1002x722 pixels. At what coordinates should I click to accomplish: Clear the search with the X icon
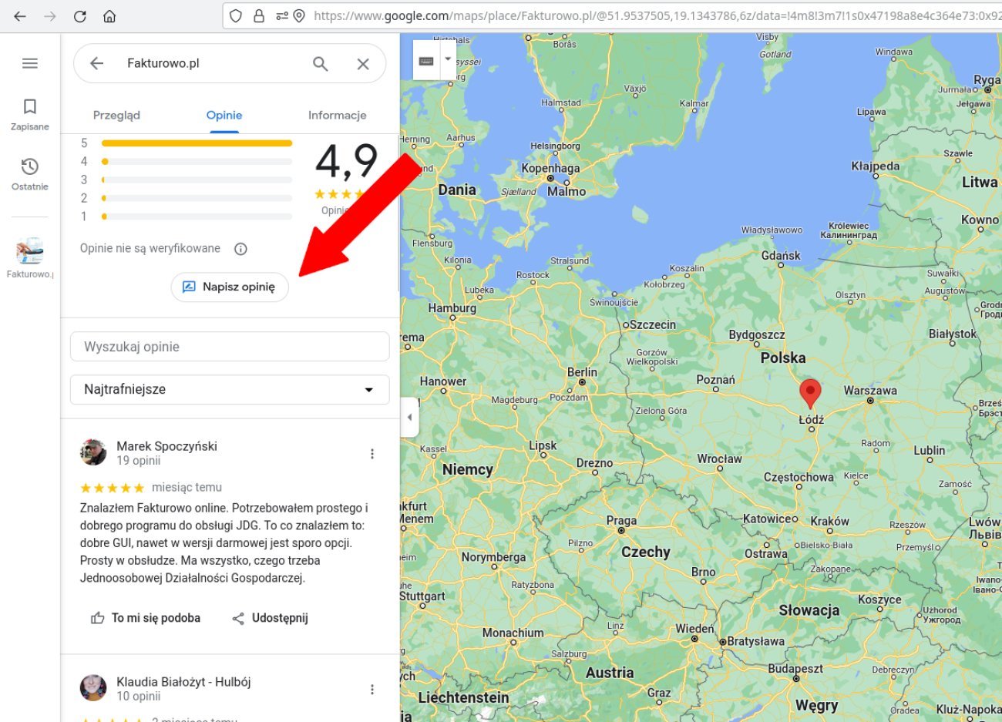363,64
